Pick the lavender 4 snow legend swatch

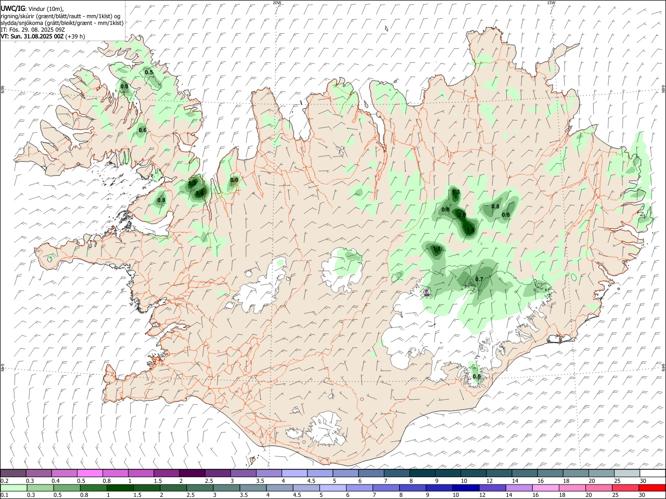293,473
